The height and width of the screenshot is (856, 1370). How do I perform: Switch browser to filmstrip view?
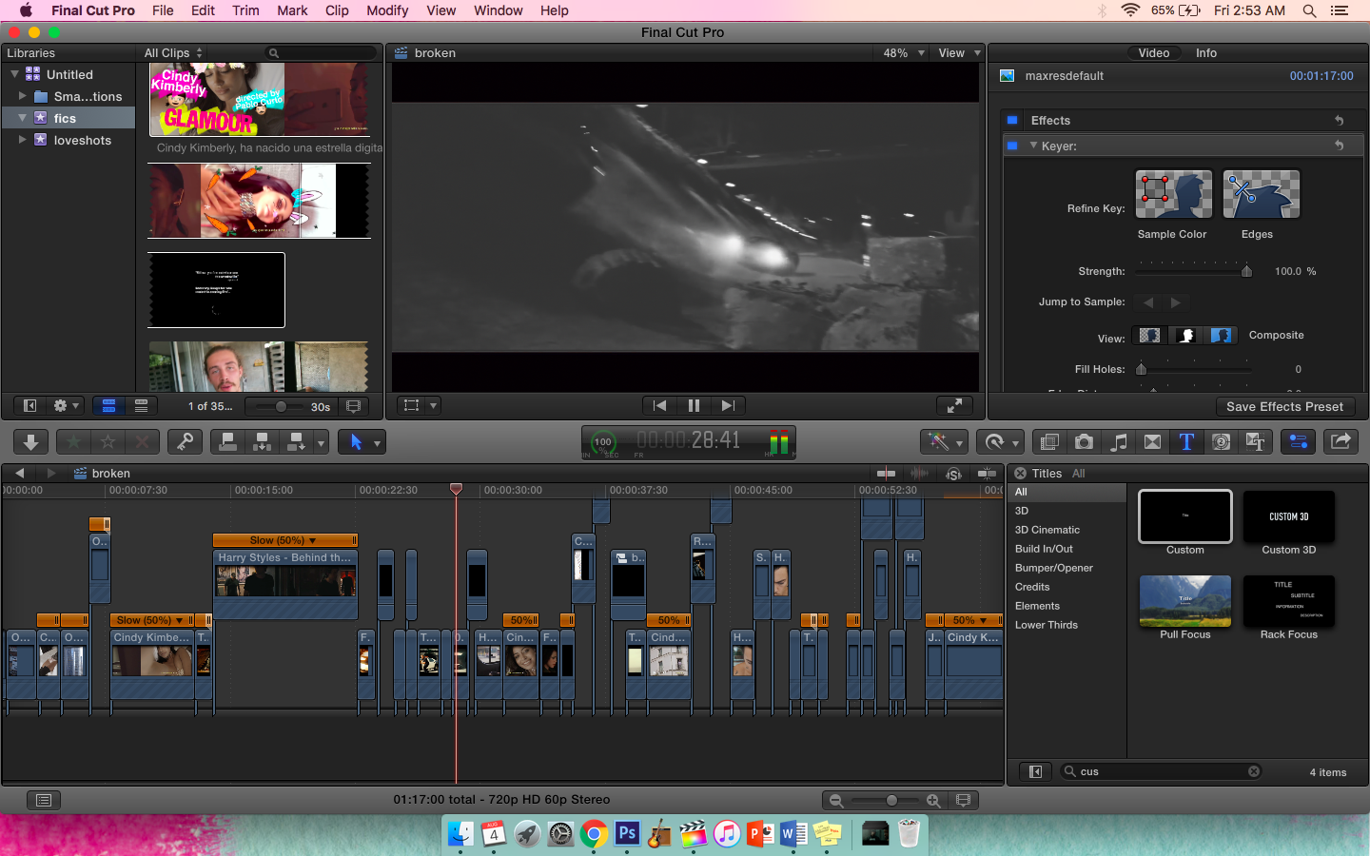pyautogui.click(x=108, y=406)
